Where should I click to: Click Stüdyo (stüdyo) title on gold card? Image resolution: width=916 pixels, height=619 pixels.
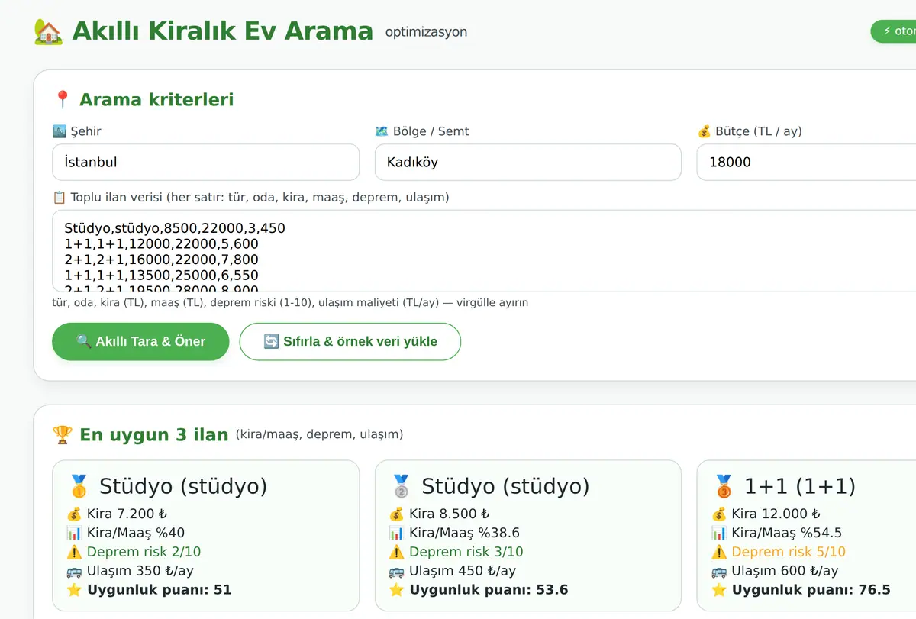pos(183,486)
